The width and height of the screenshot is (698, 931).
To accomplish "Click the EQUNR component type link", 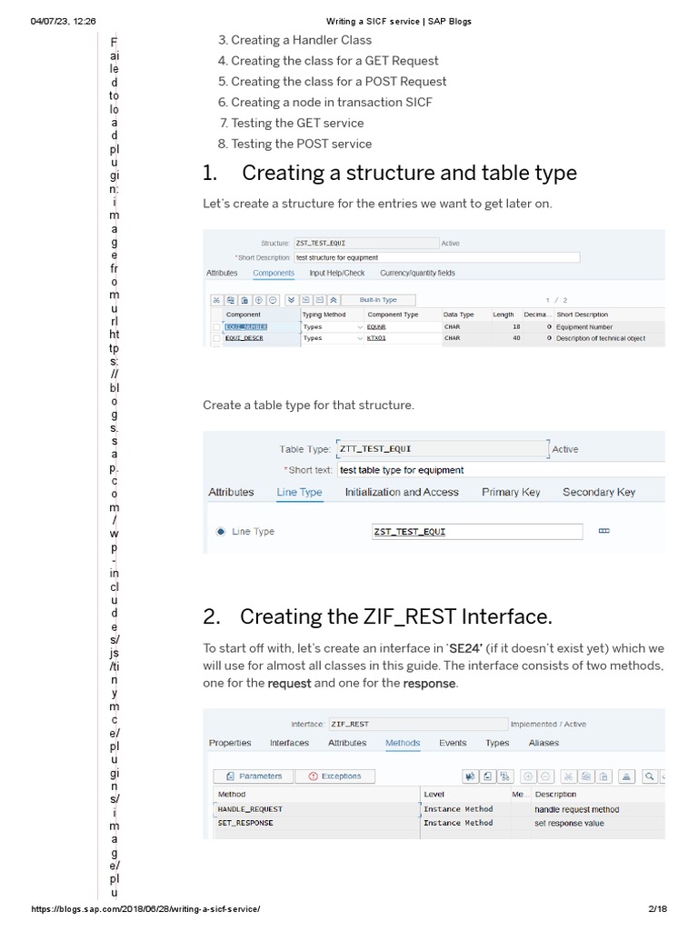I will click(x=376, y=327).
